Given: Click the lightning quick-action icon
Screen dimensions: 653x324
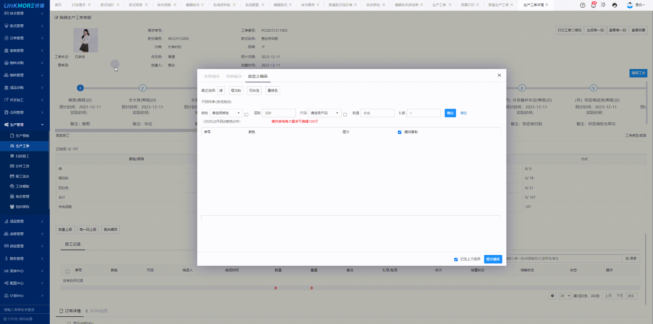Looking at the screenshot, I should click(x=603, y=5).
